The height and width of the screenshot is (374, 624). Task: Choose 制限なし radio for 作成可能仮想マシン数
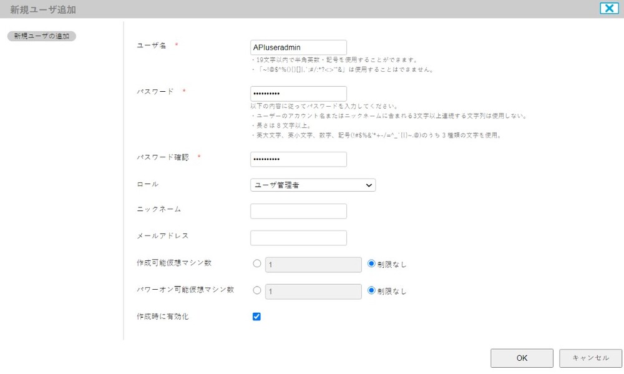click(x=371, y=263)
